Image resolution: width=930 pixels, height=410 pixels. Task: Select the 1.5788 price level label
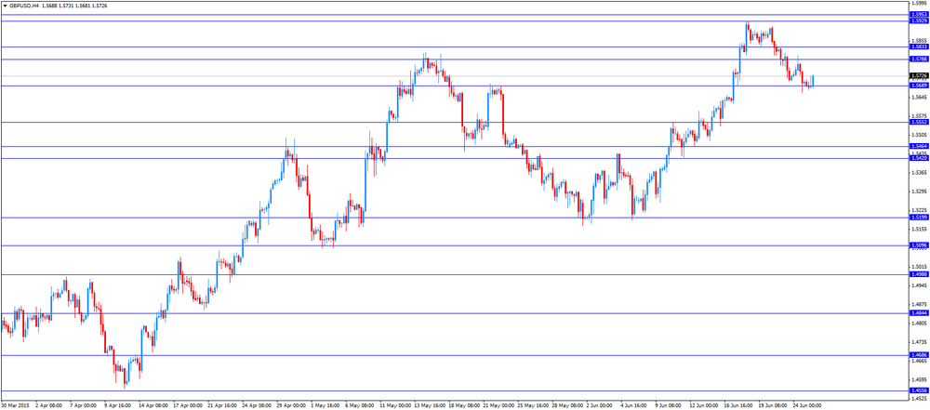coord(919,59)
